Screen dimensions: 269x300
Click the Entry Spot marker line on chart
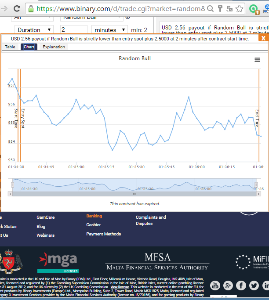tap(20, 116)
